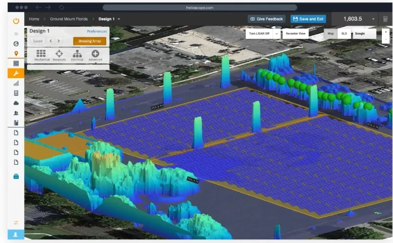Click the orange power icon in sidebar
The height and width of the screenshot is (243, 393).
16,21
